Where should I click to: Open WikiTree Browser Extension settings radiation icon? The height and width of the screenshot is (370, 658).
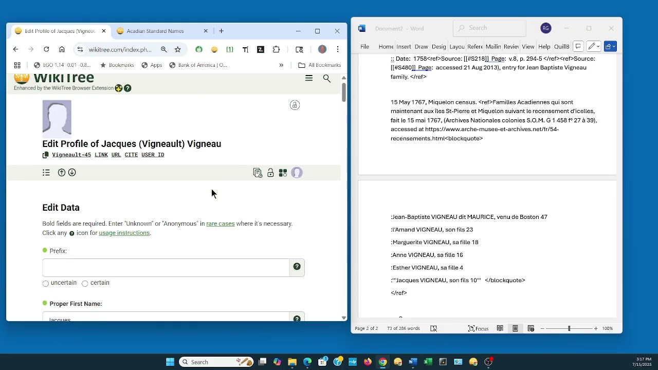[119, 88]
